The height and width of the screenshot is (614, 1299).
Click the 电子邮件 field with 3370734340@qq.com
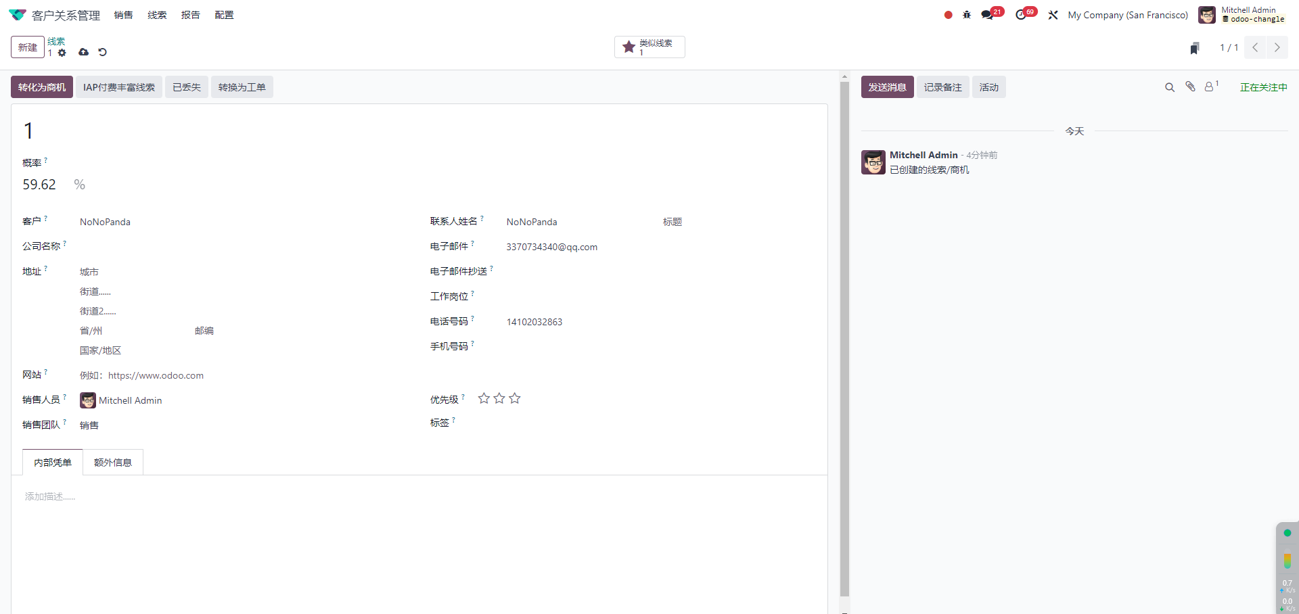click(x=551, y=247)
